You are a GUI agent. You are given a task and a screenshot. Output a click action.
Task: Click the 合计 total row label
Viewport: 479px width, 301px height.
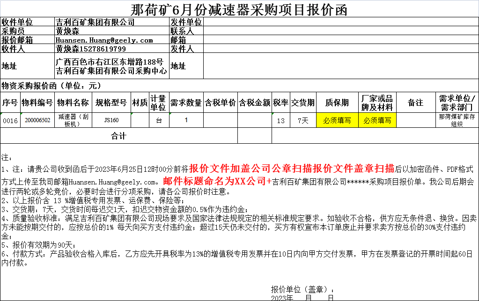pyautogui.click(x=119, y=136)
